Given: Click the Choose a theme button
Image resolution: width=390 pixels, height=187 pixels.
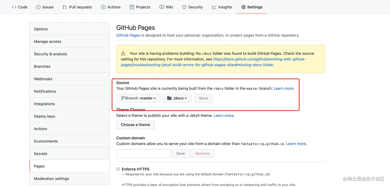Looking at the screenshot, I should 135,125.
